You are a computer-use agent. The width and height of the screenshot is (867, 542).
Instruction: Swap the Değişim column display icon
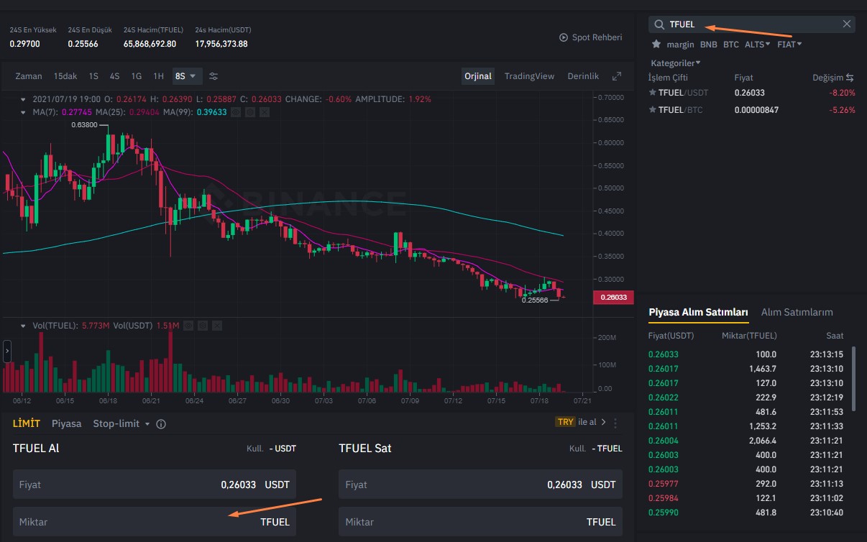coord(850,78)
